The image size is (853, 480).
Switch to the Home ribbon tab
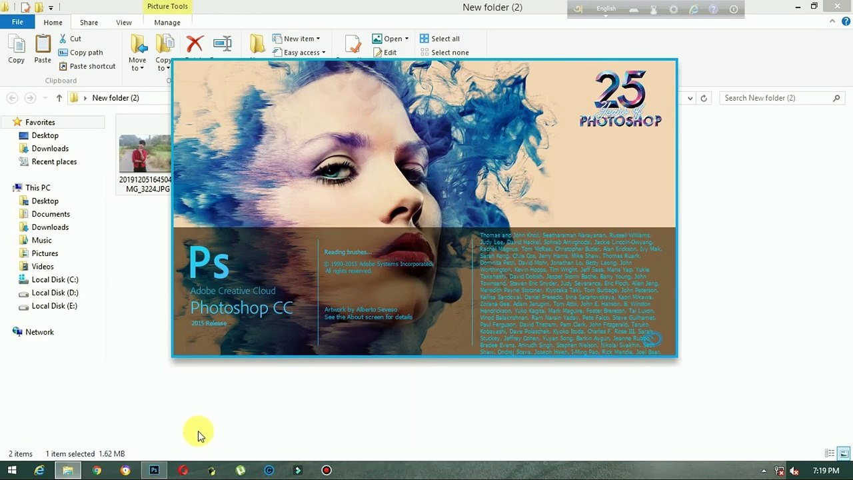(x=53, y=23)
